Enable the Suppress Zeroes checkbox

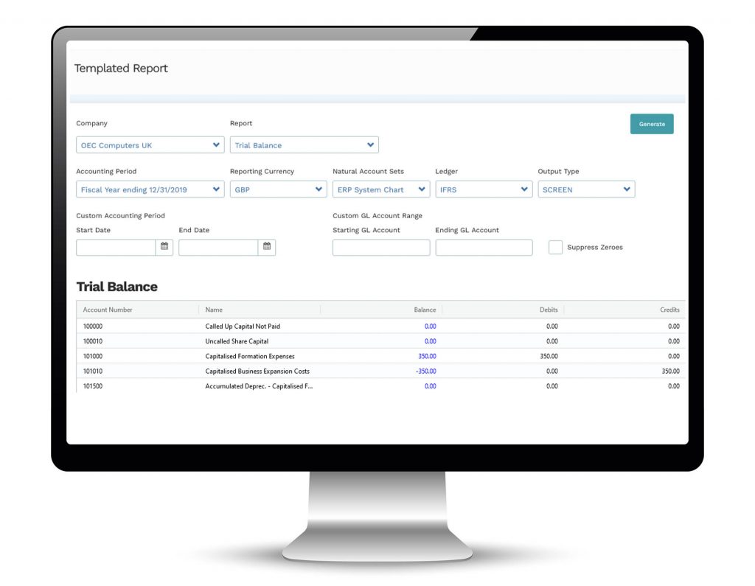(555, 248)
